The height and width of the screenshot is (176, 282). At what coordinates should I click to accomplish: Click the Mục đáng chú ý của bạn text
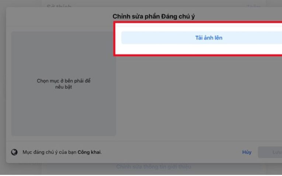49,152
